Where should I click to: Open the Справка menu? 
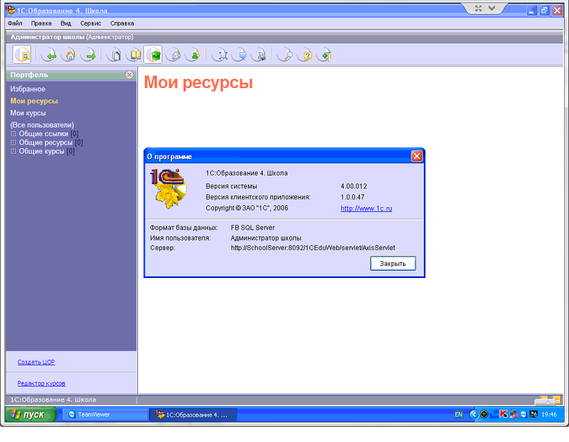[x=122, y=23]
